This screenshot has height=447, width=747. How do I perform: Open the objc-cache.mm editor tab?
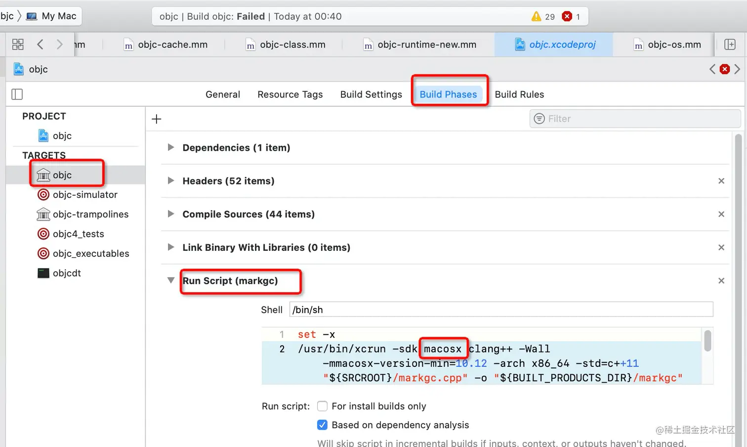pyautogui.click(x=166, y=45)
